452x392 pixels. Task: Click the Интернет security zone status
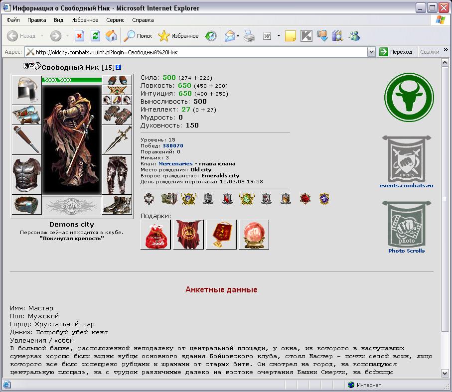click(365, 385)
